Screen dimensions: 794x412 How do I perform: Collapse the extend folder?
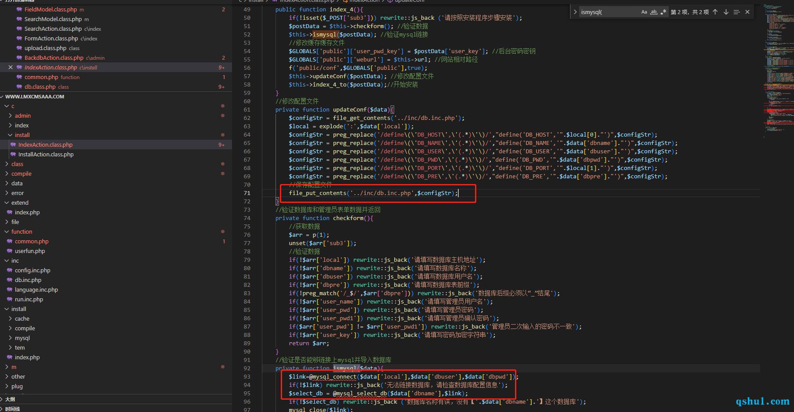[x=7, y=202]
